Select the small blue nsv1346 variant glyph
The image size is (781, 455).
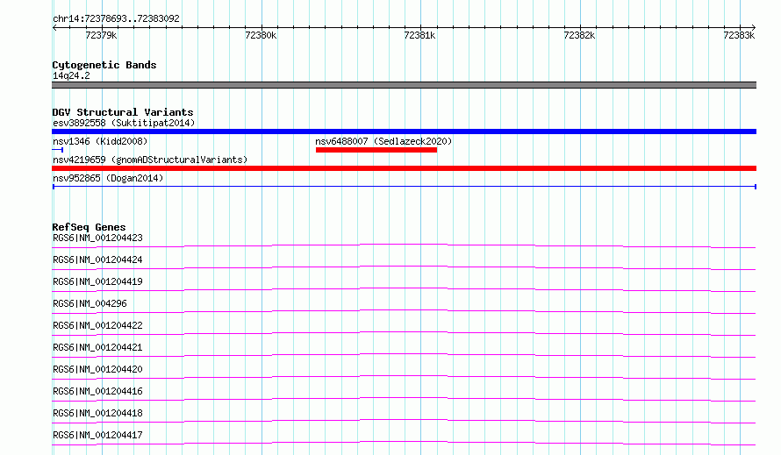pos(57,150)
